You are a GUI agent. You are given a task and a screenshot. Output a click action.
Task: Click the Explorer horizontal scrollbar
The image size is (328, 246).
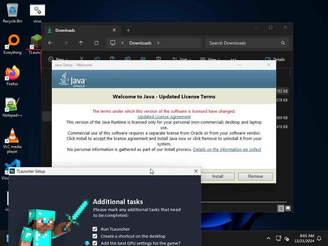point(244,202)
